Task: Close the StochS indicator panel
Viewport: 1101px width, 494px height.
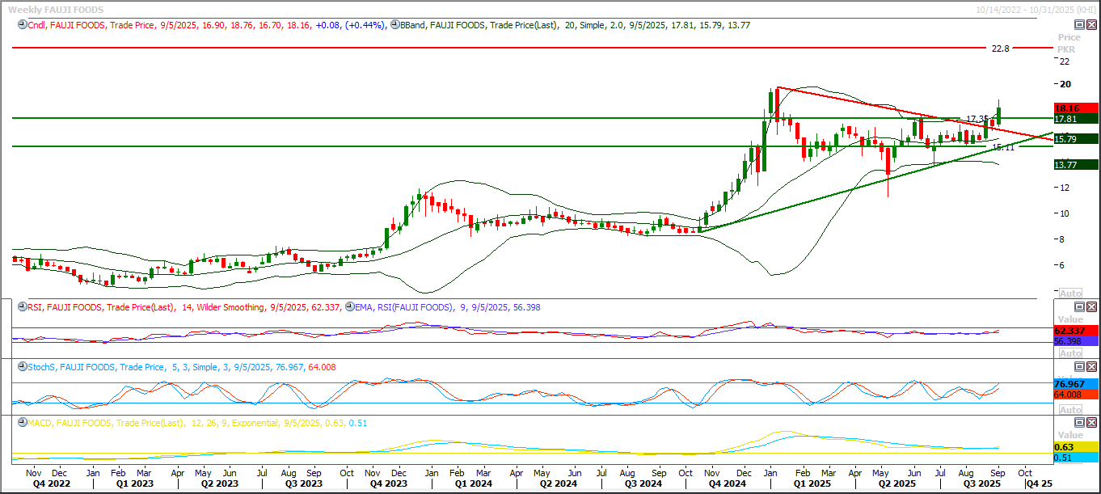Action: [x=1092, y=367]
